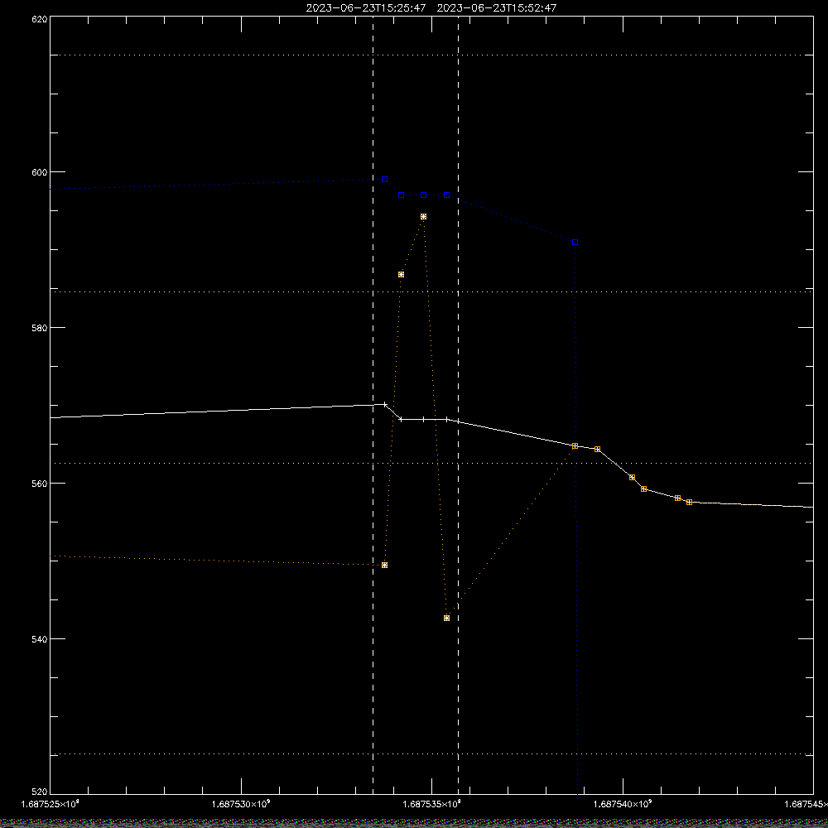Select the 560 y-axis label

[x=40, y=484]
